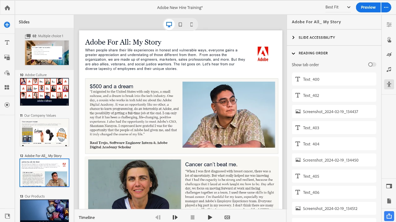The image size is (396, 222).
Task: Select slide 10 Adobe Culture thumbnail
Action: click(x=45, y=92)
